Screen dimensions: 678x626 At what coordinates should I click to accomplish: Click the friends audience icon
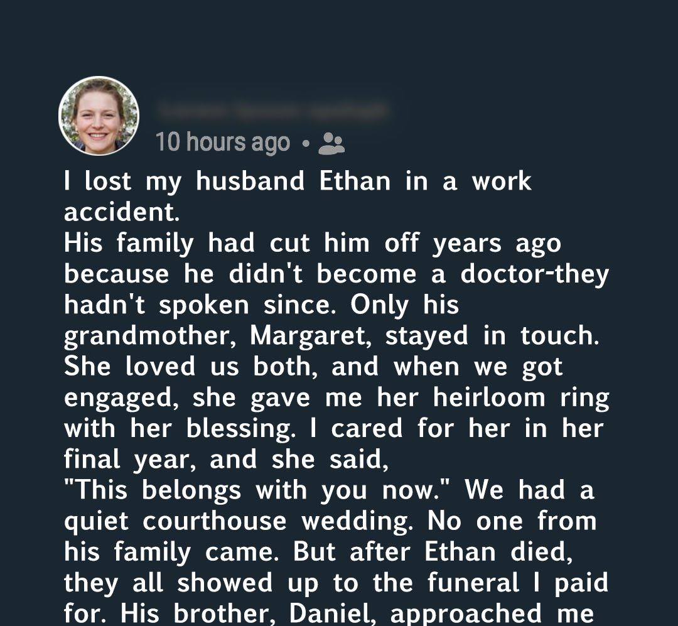(331, 143)
